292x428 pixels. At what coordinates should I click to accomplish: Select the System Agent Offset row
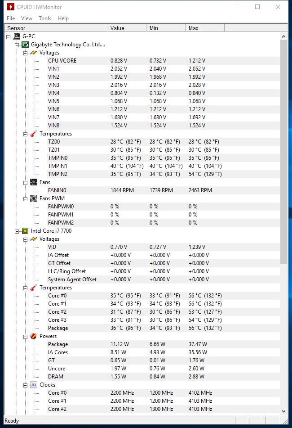164,279
